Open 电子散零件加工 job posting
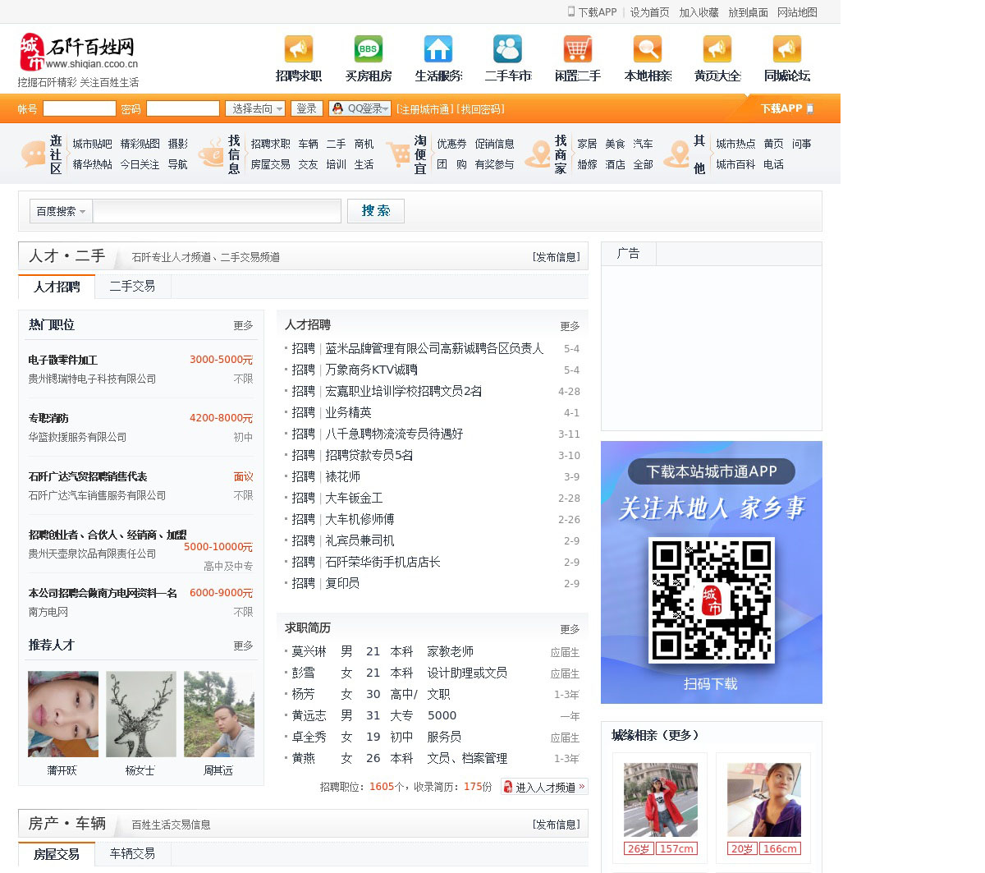The image size is (985, 873). pos(62,360)
